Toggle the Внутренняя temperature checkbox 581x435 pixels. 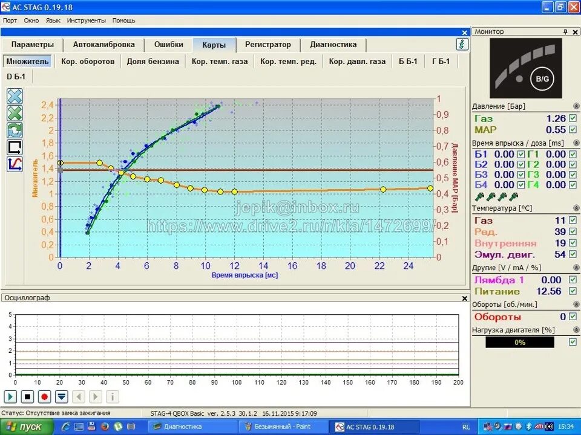[x=573, y=243]
